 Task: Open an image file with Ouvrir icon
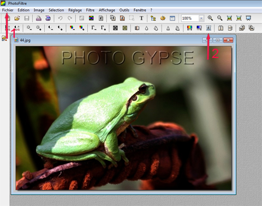[x=17, y=18]
